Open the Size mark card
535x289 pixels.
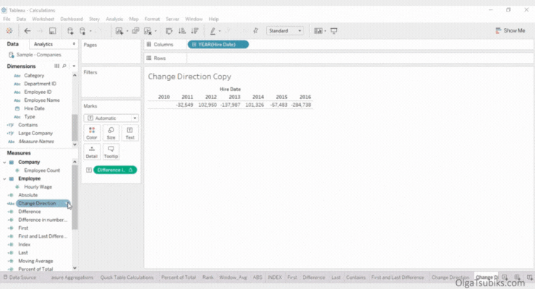tap(111, 133)
